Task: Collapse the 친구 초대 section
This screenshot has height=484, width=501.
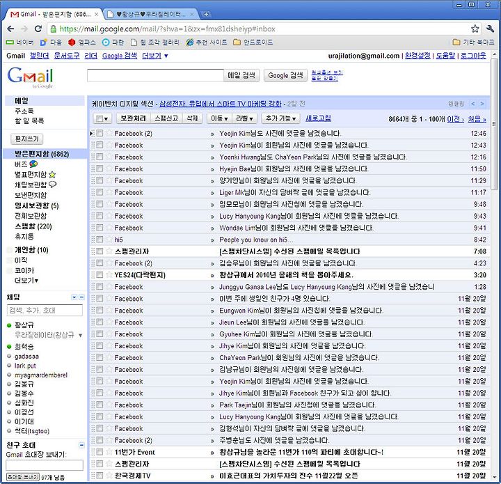Action: pyautogui.click(x=81, y=445)
